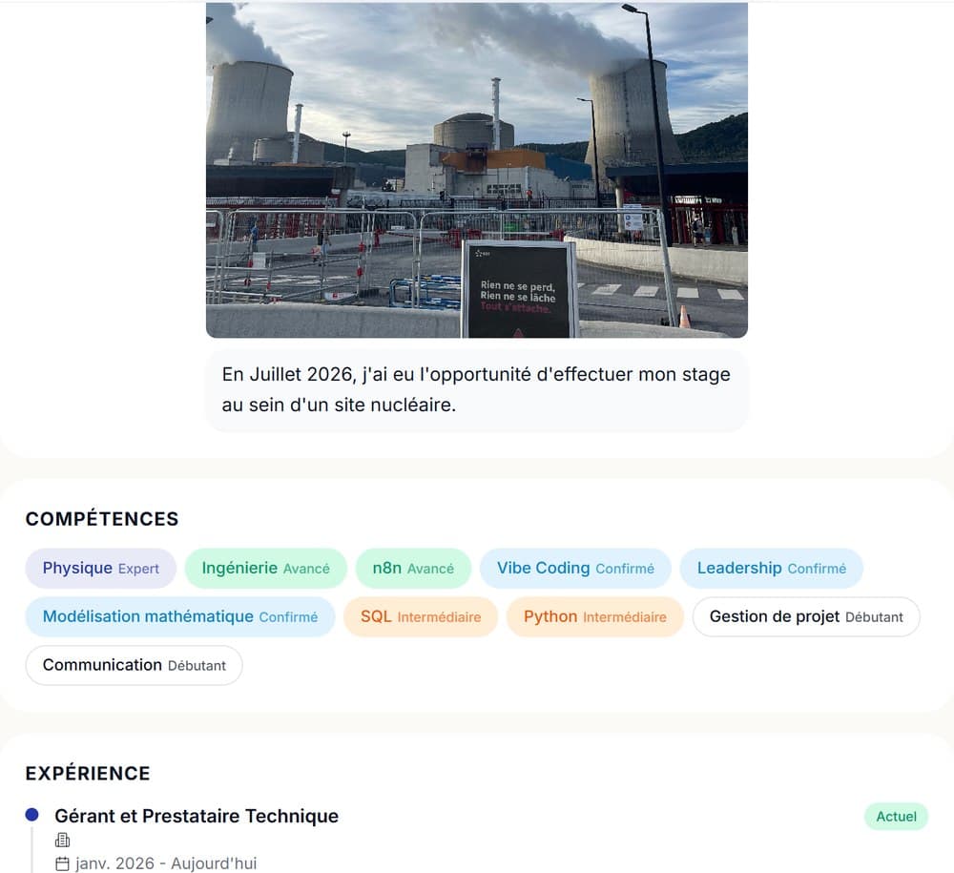Viewport: 954px width, 873px height.
Task: Open the nuclear power plant photo
Action: (476, 170)
